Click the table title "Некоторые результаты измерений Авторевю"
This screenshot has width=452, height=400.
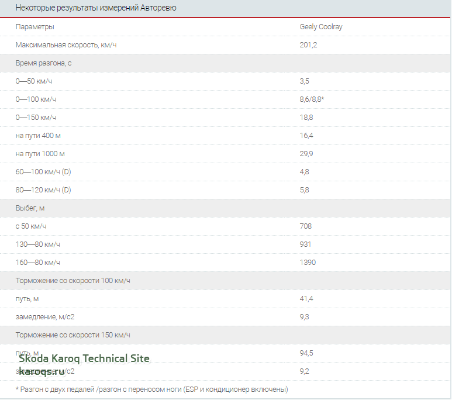[x=96, y=8]
